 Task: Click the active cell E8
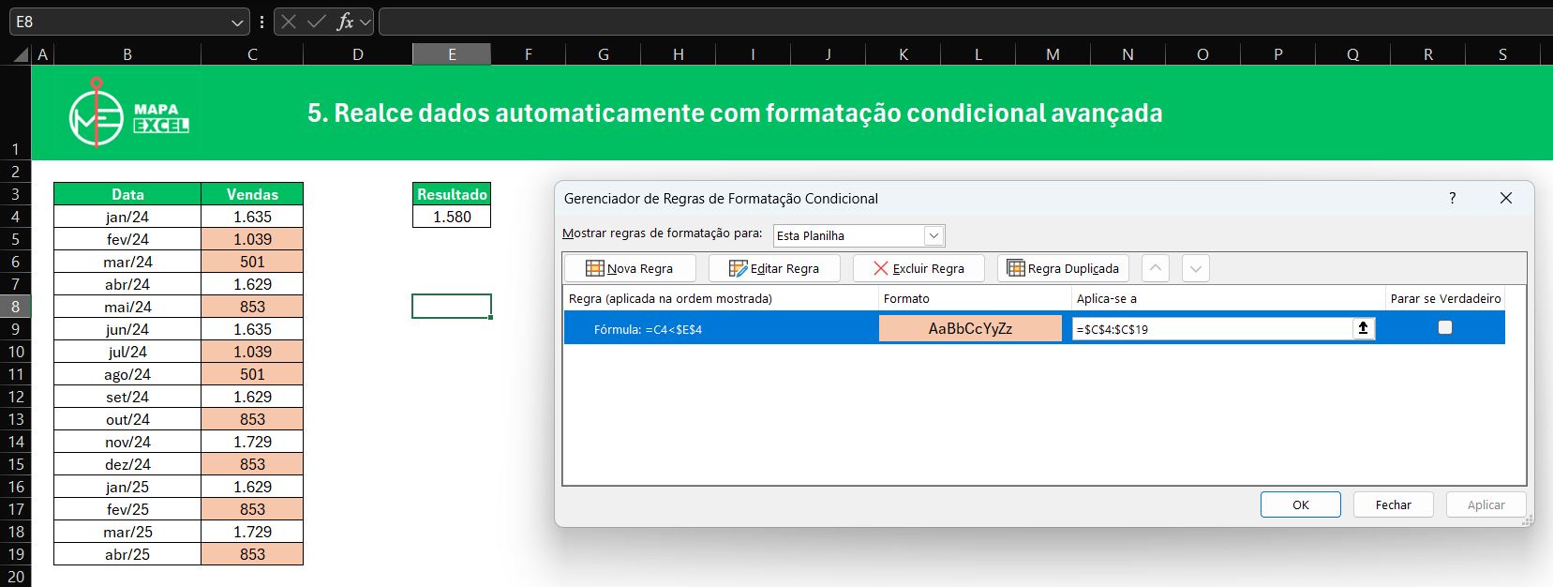pos(452,307)
